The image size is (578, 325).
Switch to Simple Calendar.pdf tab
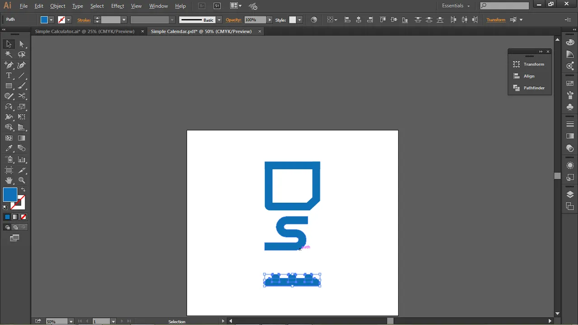[x=201, y=32]
